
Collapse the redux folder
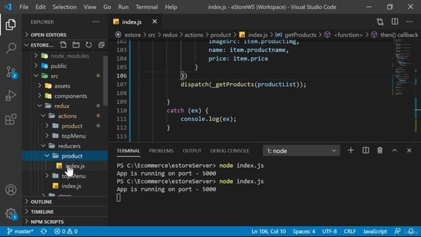62,106
